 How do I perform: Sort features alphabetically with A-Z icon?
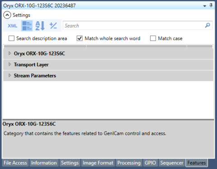(40, 26)
